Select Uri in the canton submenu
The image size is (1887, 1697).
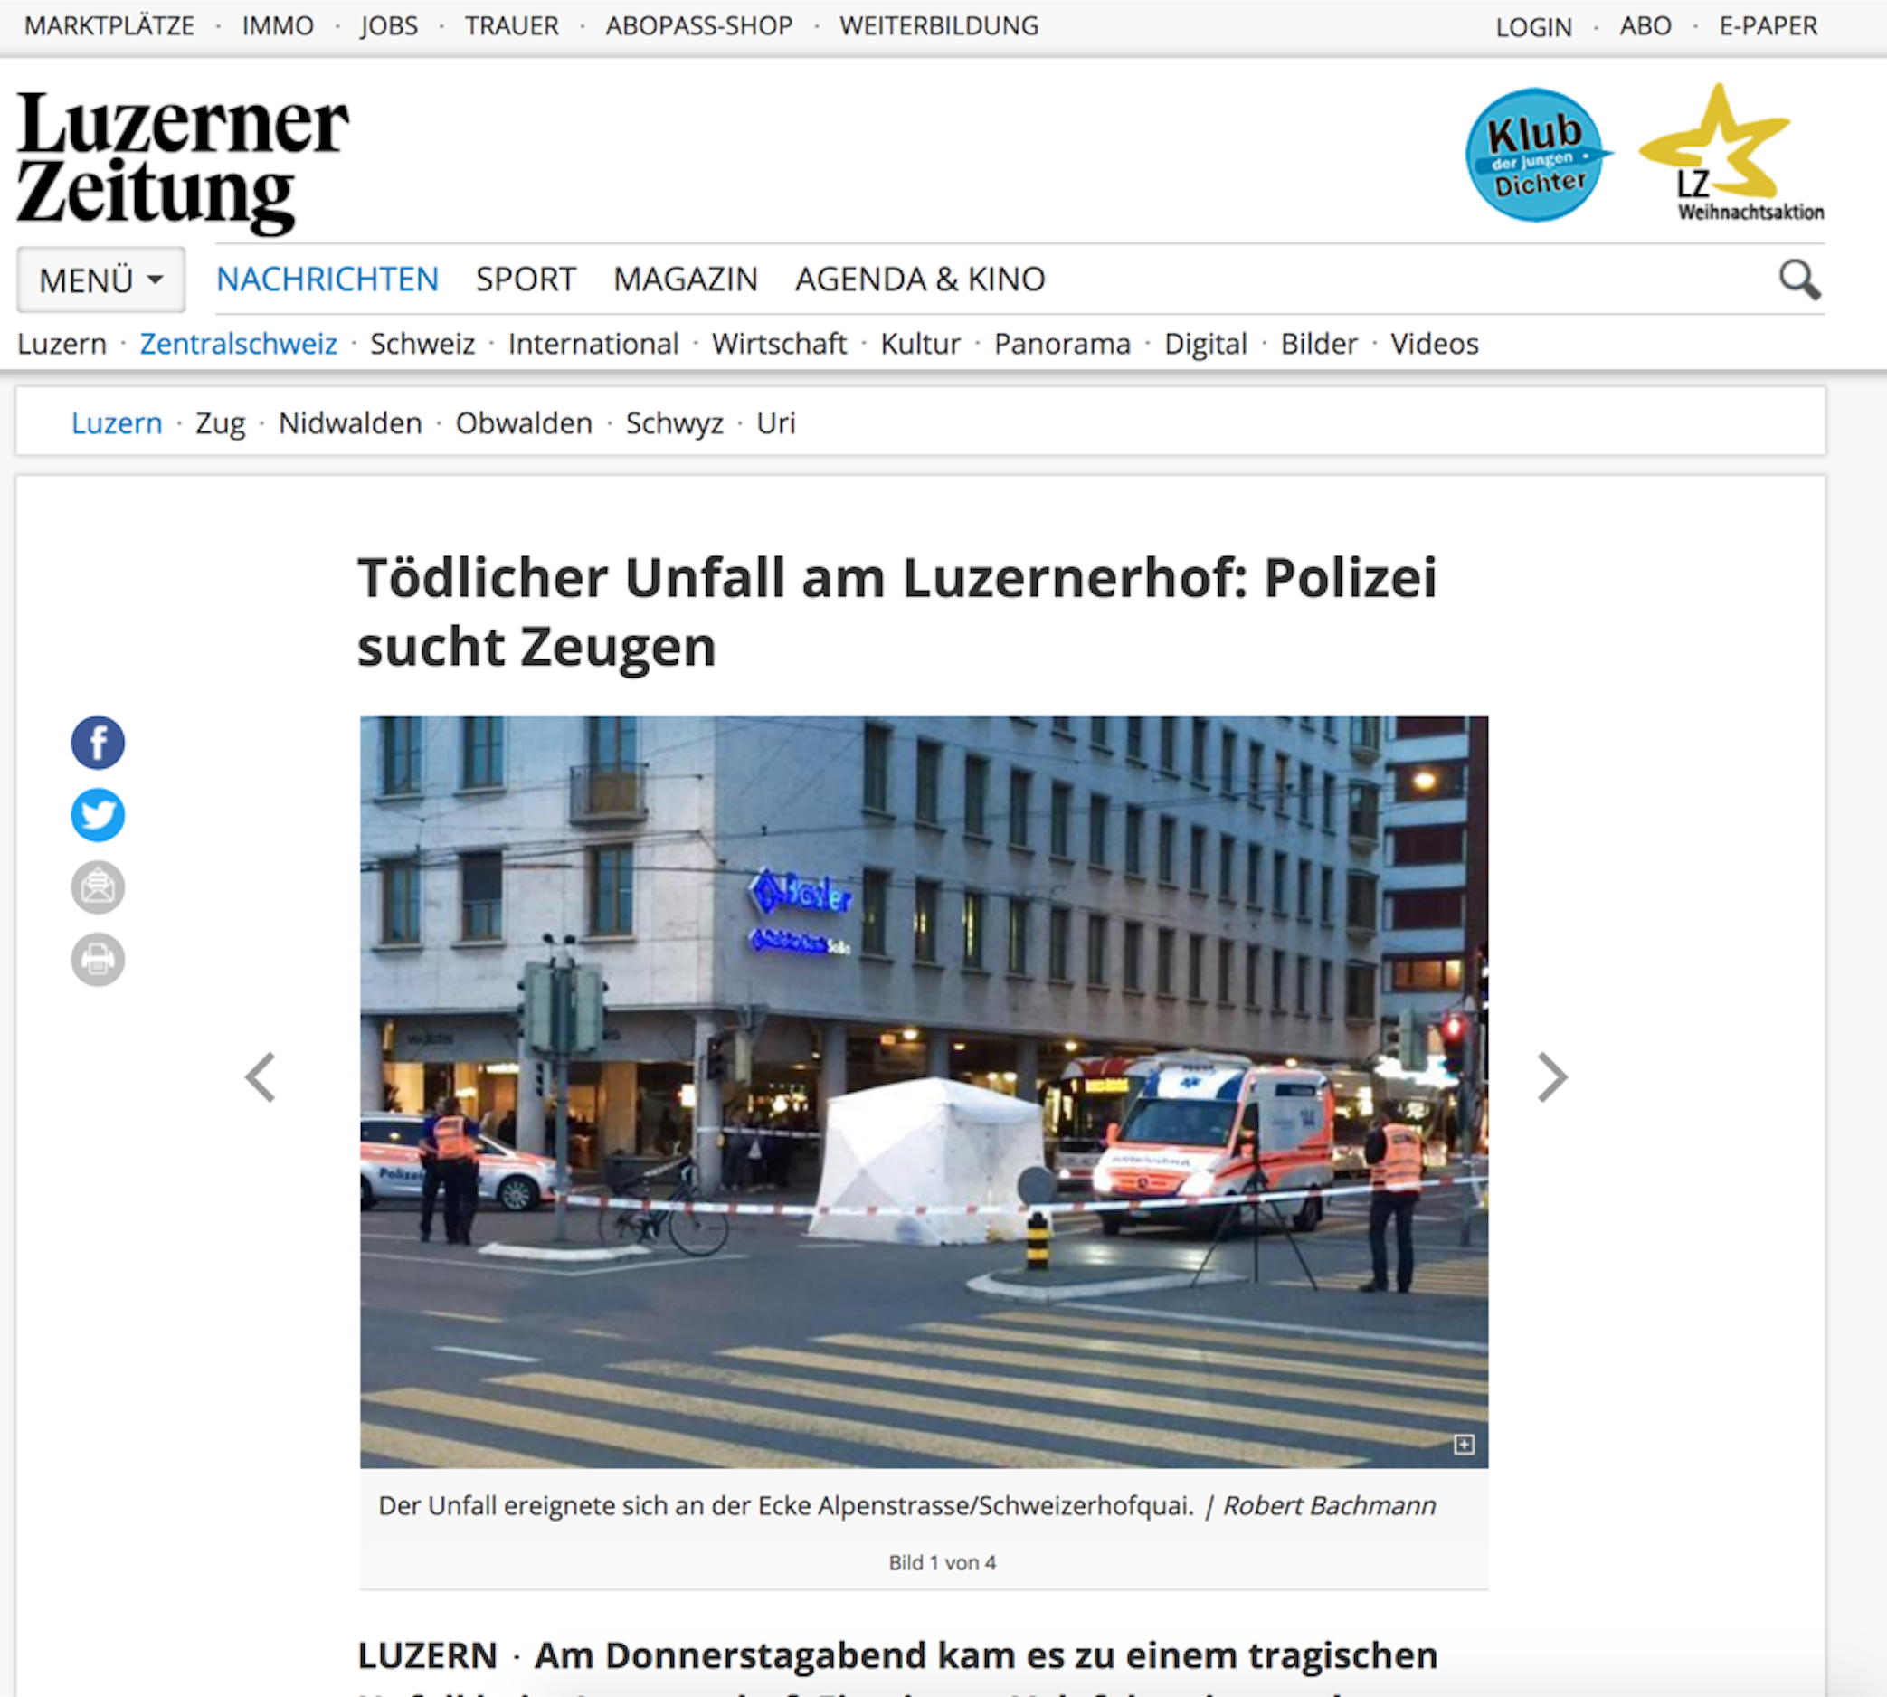[x=775, y=423]
